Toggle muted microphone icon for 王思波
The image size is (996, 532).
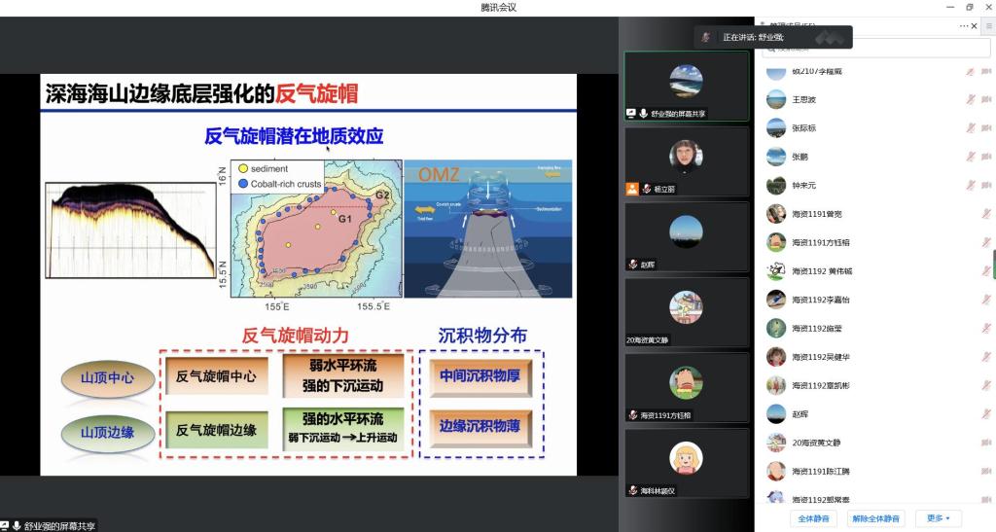tap(970, 99)
